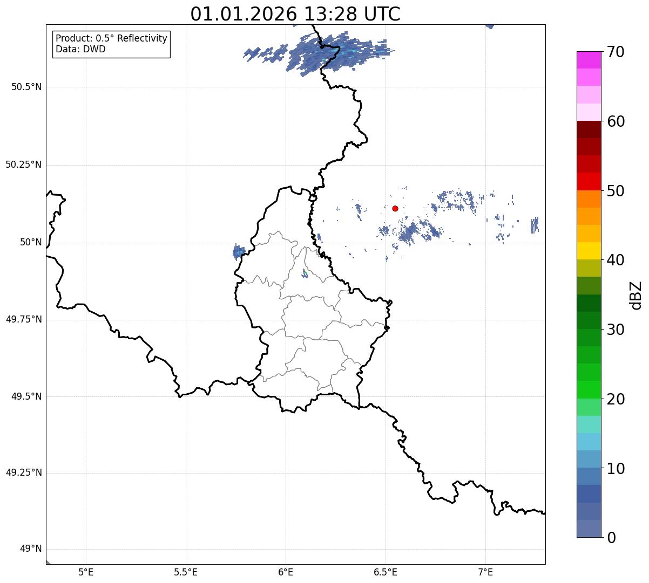Viewport: 649px width, 583px height.
Task: Click the radar echo cluster southeast of red dot
Action: pyautogui.click(x=411, y=232)
